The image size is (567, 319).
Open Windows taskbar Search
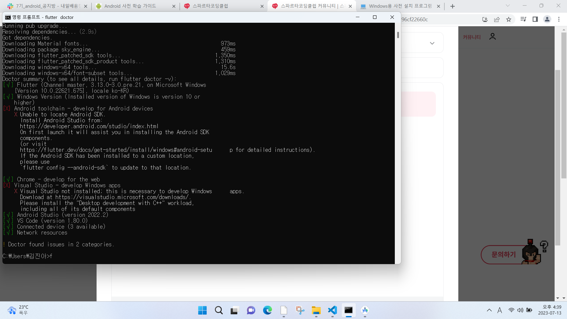click(219, 310)
